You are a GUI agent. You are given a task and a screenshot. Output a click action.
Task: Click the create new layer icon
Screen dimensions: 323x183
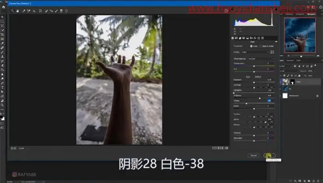point(313,181)
